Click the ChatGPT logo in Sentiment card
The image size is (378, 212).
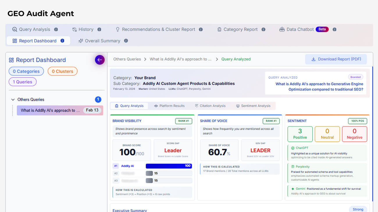pyautogui.click(x=293, y=148)
